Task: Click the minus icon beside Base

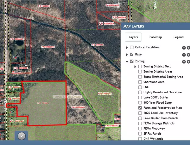Action: pyautogui.click(x=184, y=55)
